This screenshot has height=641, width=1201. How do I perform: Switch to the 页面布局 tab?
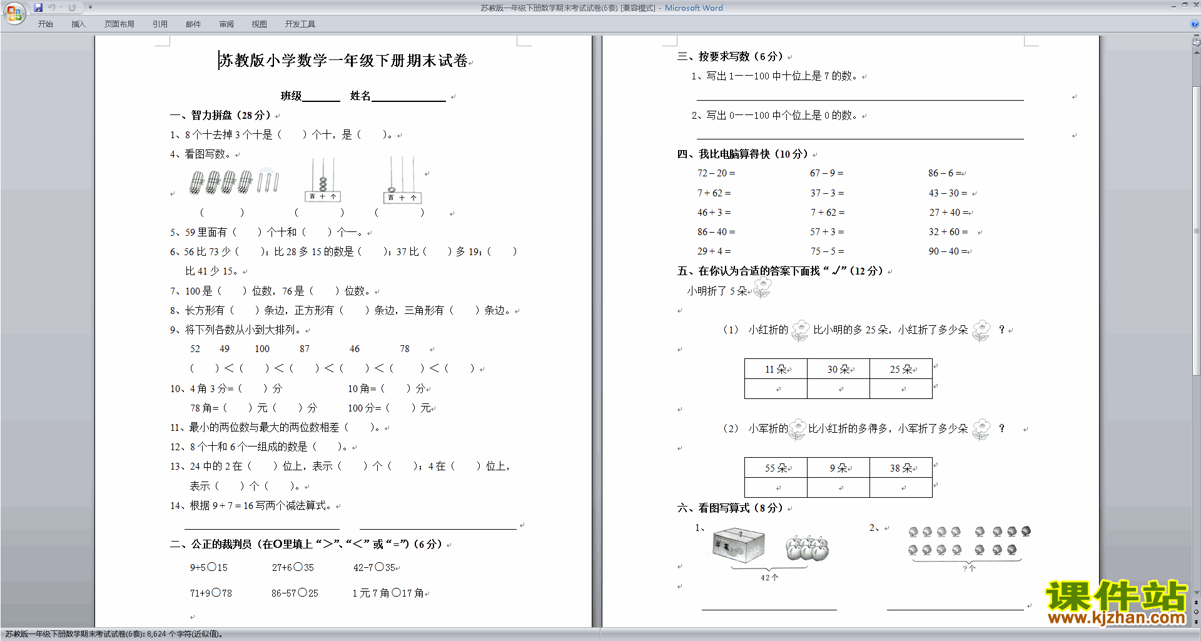pos(119,24)
